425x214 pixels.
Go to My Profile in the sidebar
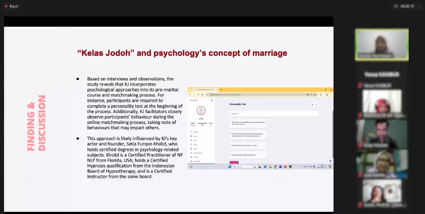pyautogui.click(x=195, y=161)
